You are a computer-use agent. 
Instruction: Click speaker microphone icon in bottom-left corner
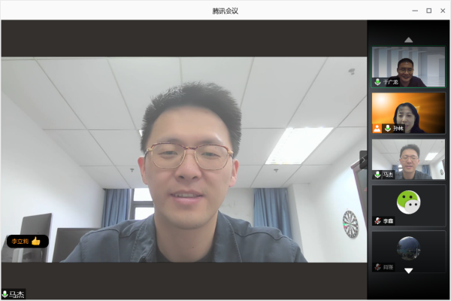(x=5, y=294)
